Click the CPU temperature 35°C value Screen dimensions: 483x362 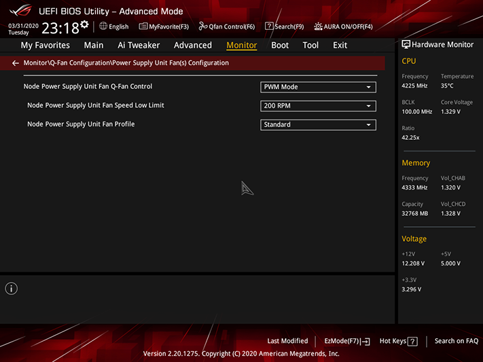[447, 86]
